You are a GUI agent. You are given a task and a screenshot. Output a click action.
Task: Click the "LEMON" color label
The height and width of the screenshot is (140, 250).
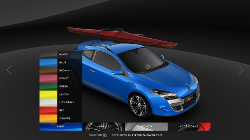pyautogui.click(x=64, y=94)
